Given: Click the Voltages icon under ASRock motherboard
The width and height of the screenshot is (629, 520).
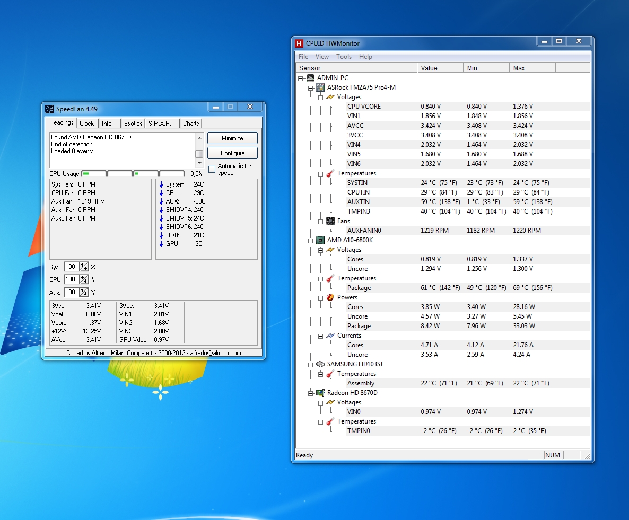Looking at the screenshot, I should click(330, 97).
